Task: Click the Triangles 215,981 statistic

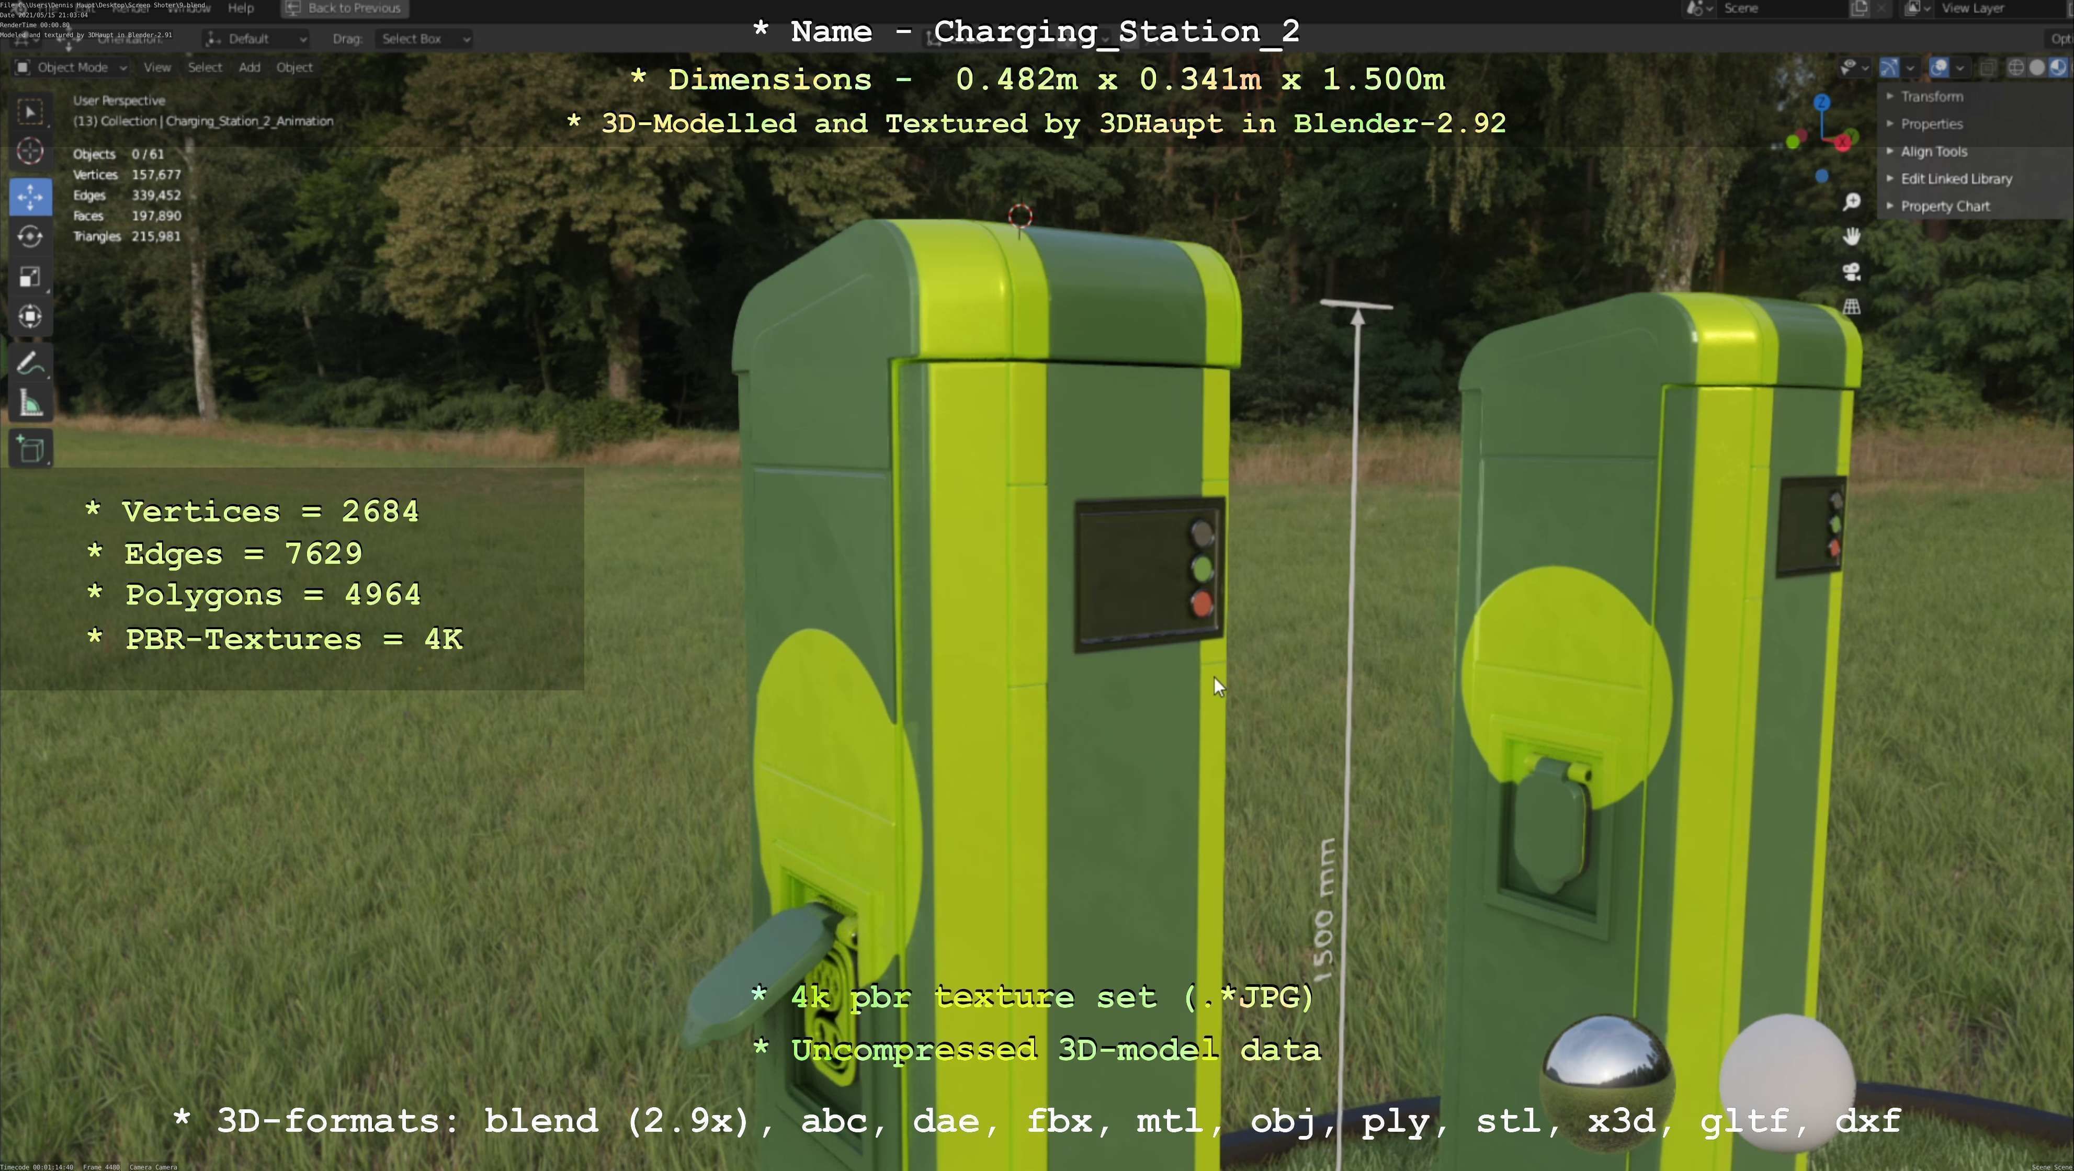Action: 127,236
